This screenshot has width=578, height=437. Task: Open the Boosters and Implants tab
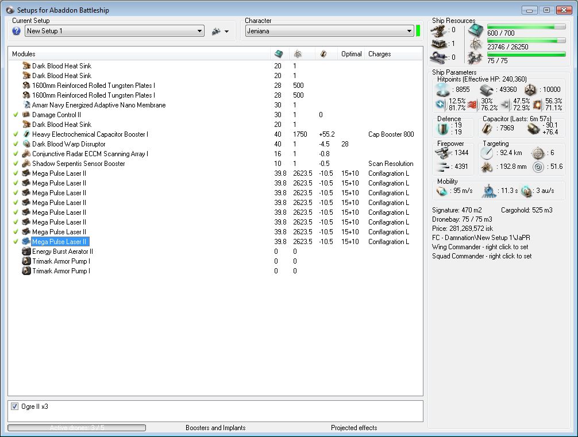(215, 428)
